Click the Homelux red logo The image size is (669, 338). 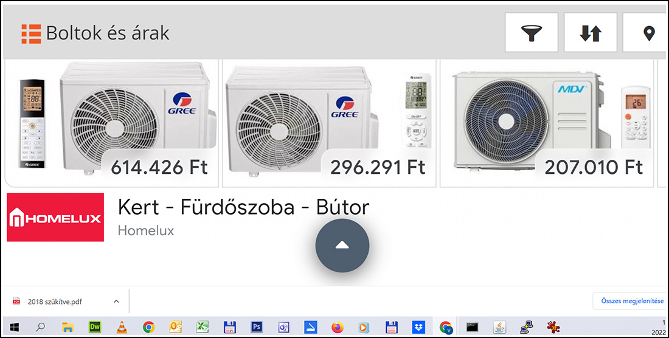coord(55,218)
